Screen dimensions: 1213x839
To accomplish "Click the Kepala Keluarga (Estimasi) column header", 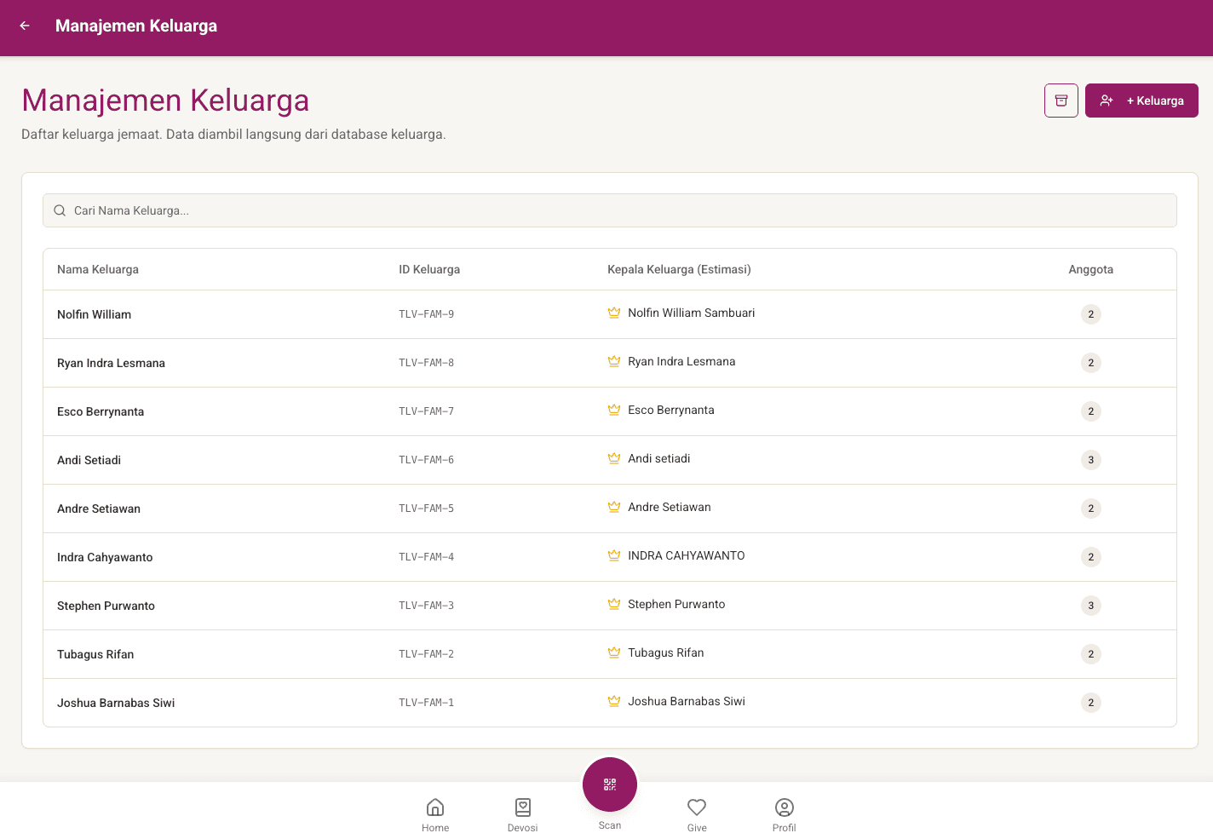I will tap(679, 269).
